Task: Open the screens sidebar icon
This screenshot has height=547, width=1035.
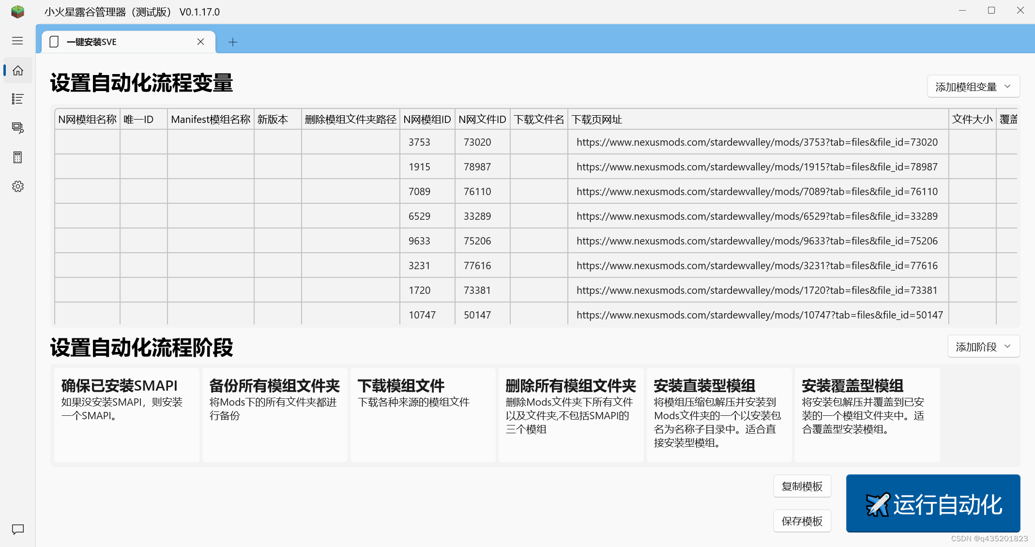Action: 18,128
